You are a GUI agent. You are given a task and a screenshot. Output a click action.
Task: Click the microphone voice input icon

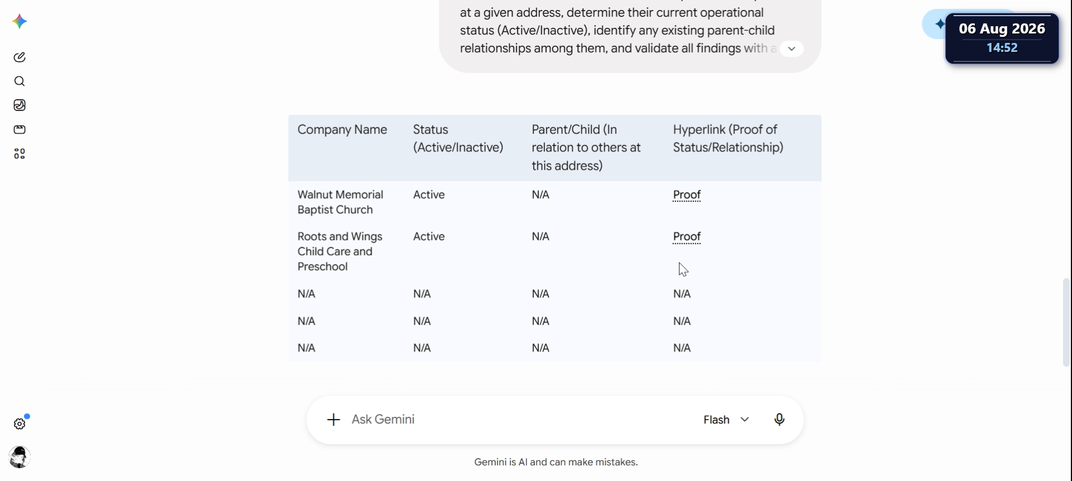pos(779,420)
